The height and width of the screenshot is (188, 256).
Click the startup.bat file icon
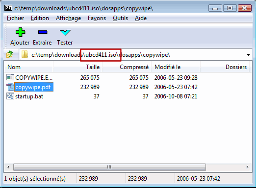coord(10,96)
